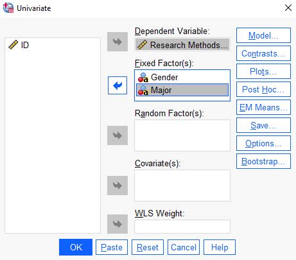
Task: Open the Bootstrap... dialog
Action: [263, 161]
